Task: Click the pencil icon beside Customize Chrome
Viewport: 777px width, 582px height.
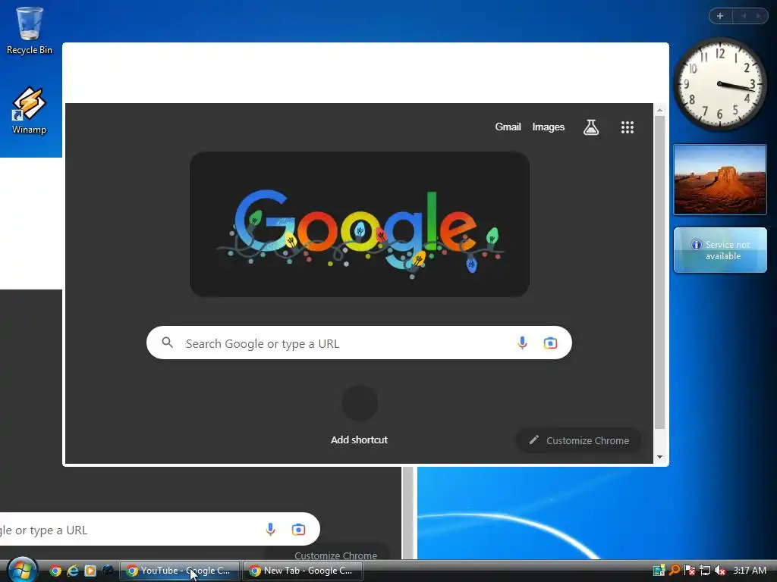Action: (x=533, y=440)
